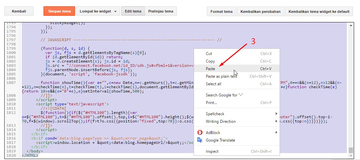Click the Google Translate icon

pyautogui.click(x=200, y=140)
